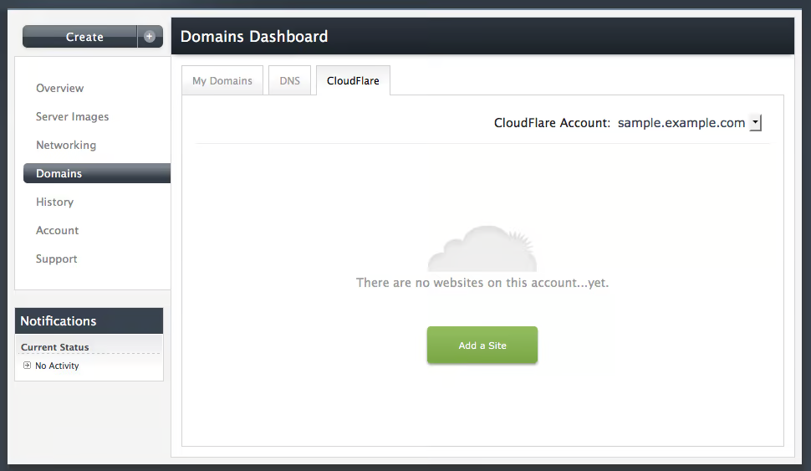The image size is (811, 471).
Task: Click the Notifications panel header
Action: coord(89,321)
